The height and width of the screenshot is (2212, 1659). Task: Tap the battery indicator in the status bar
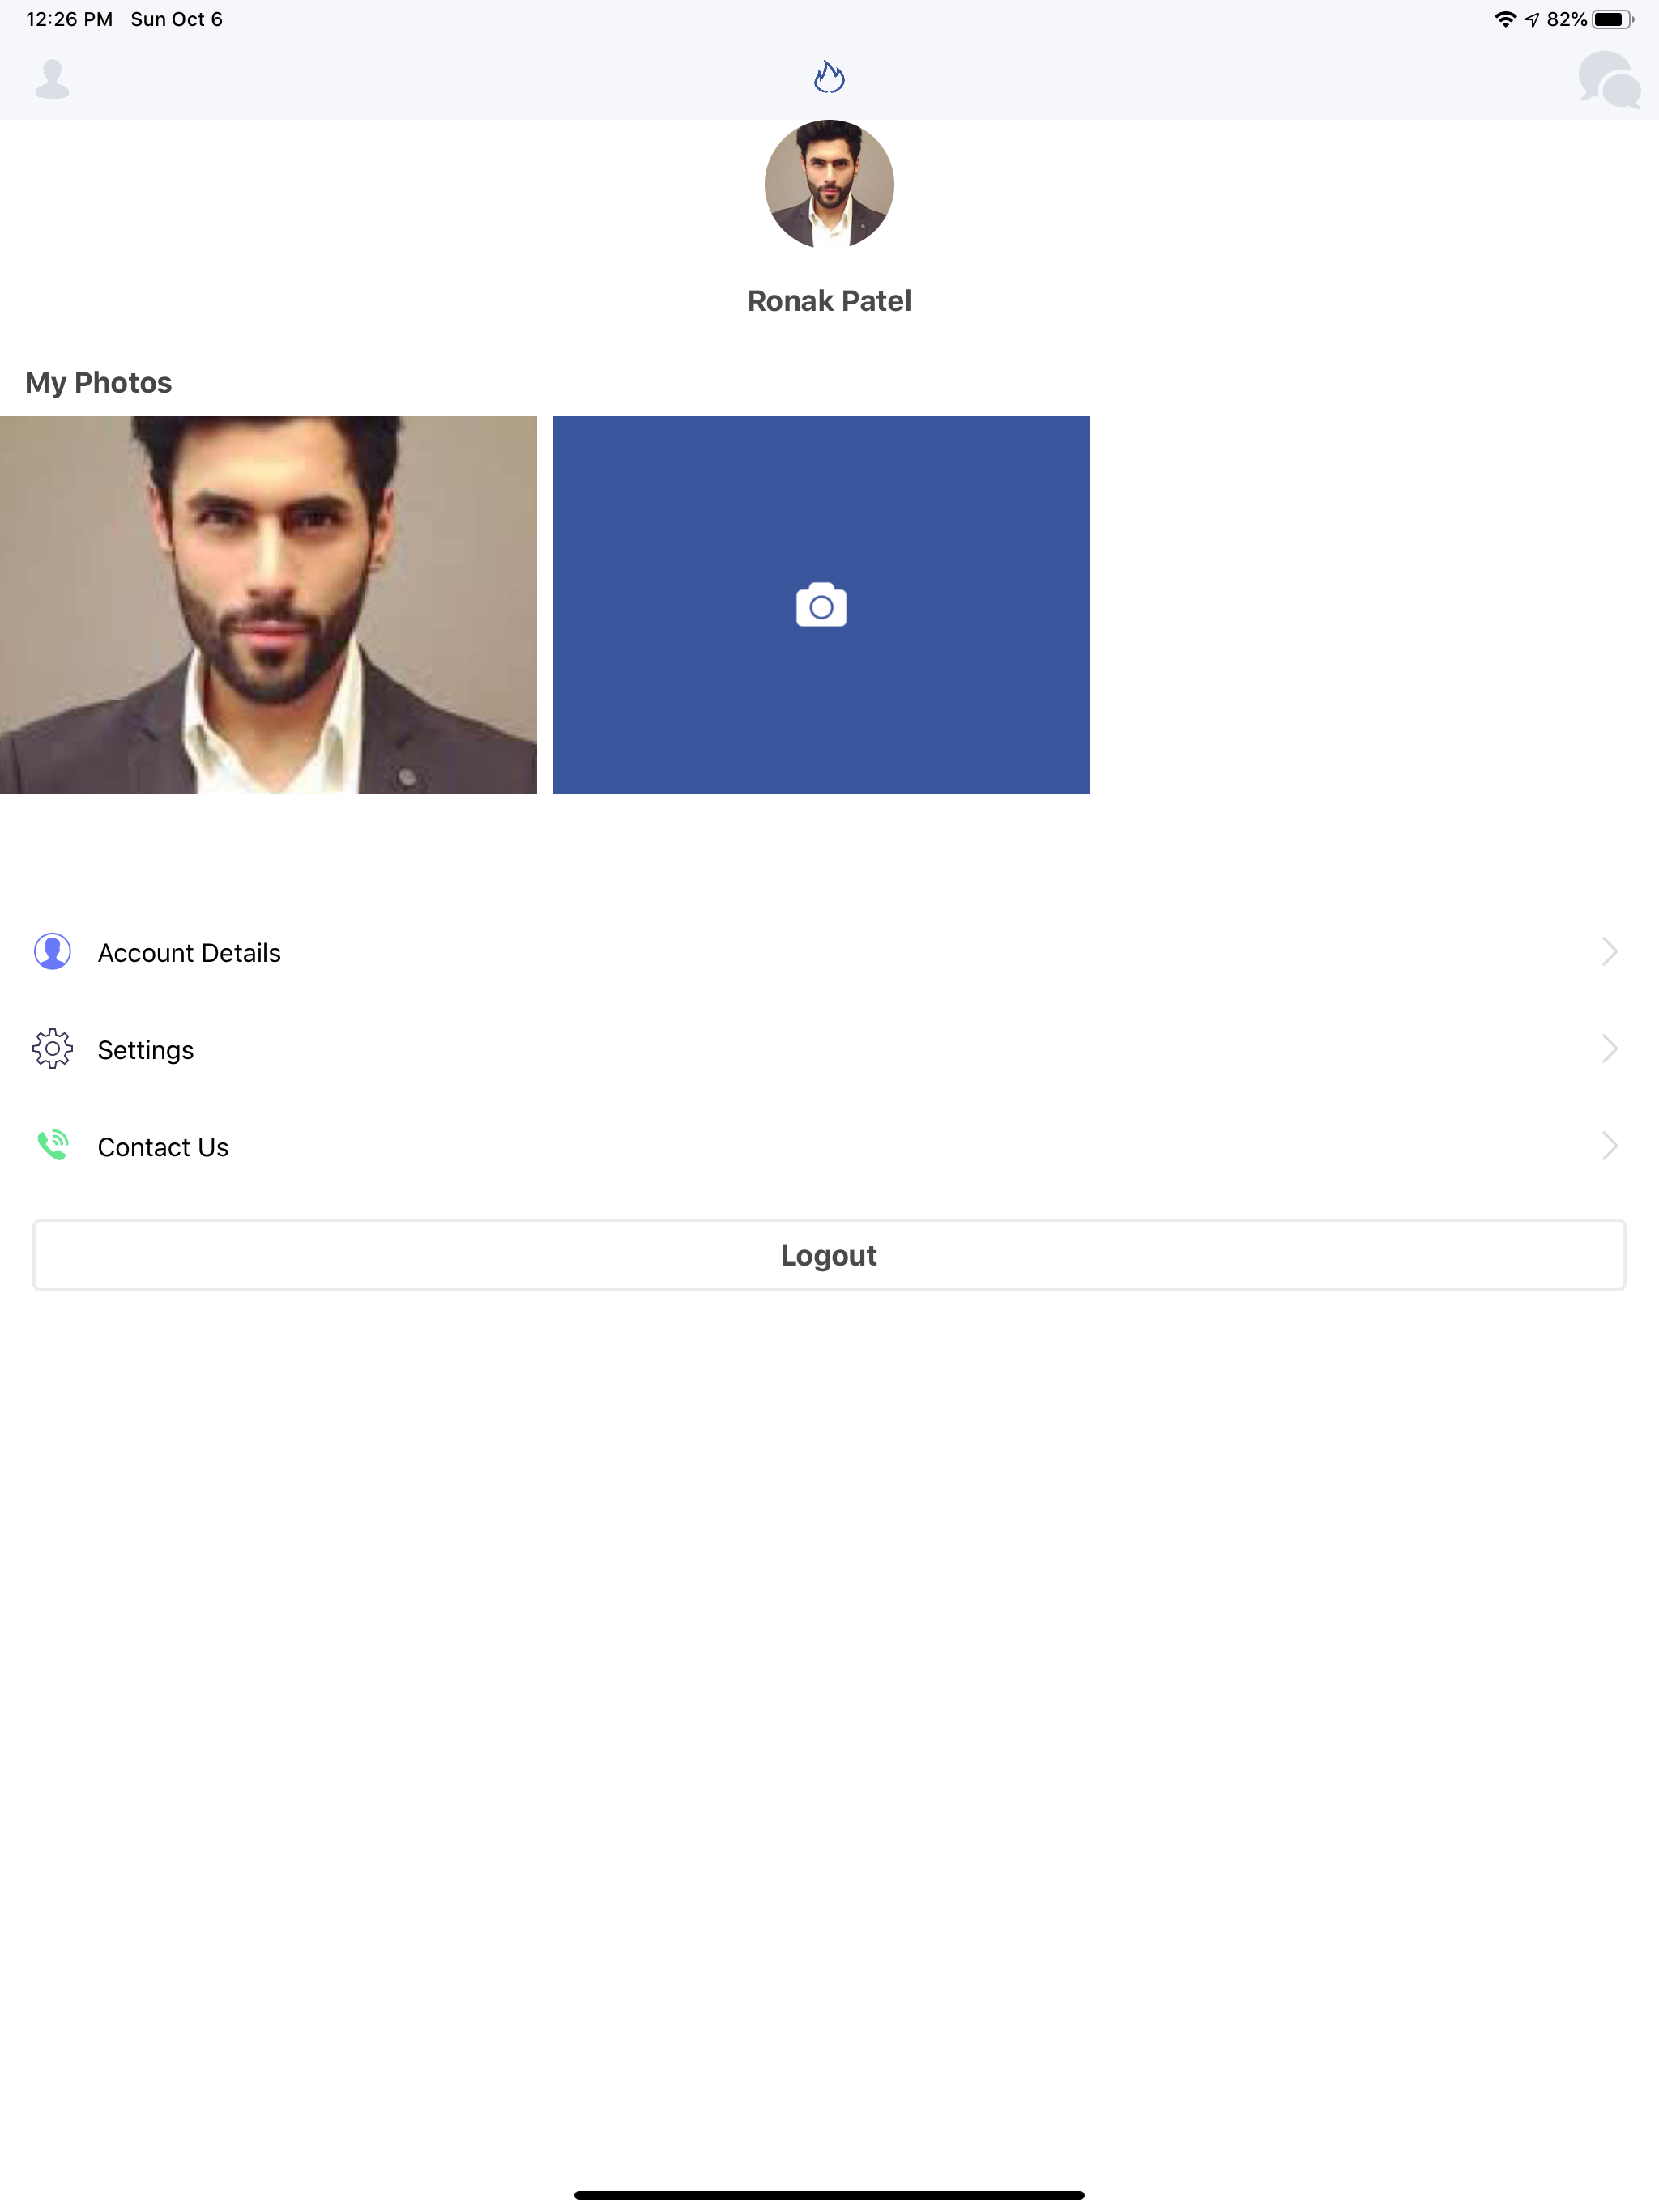point(1612,18)
